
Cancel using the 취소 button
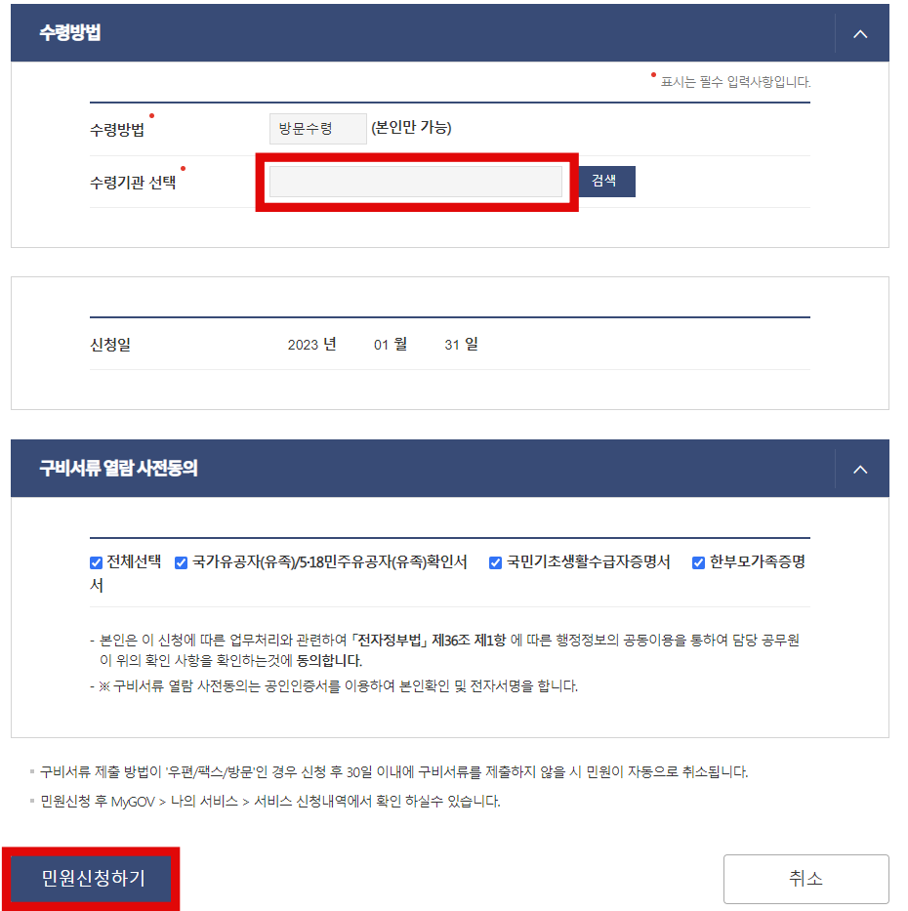(805, 878)
